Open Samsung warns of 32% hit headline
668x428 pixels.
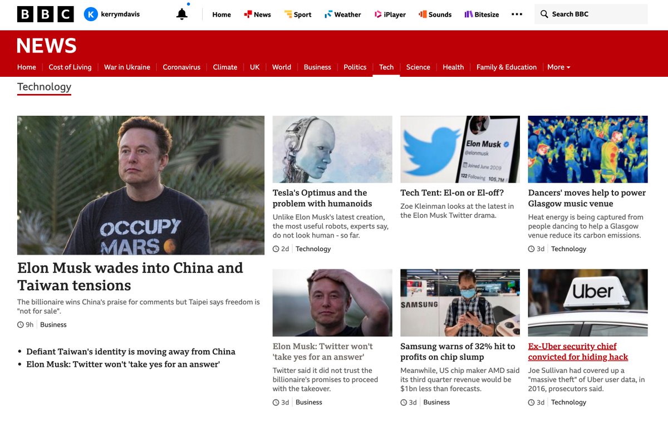click(458, 352)
